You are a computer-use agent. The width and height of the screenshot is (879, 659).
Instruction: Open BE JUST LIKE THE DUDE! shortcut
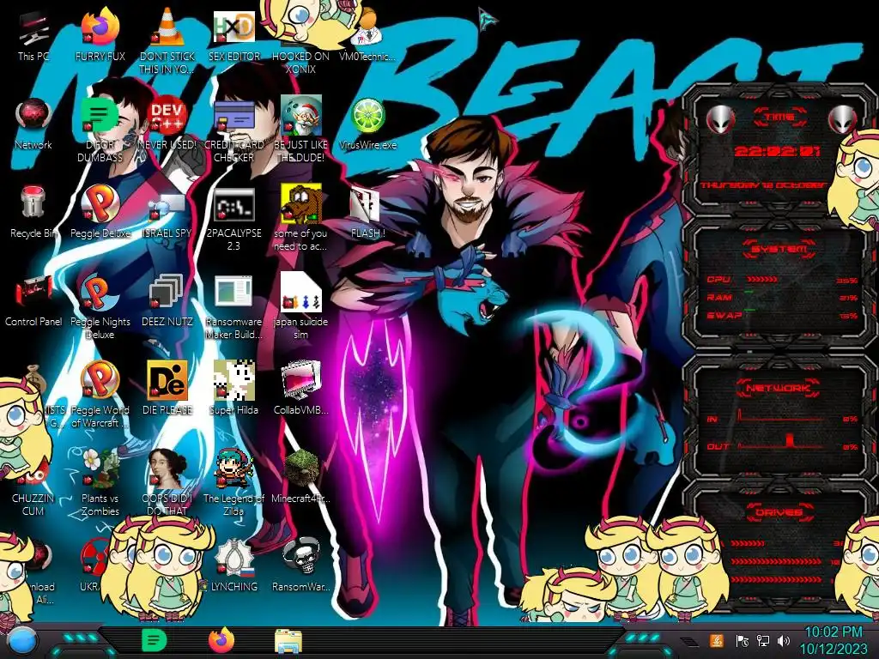[x=300, y=130]
